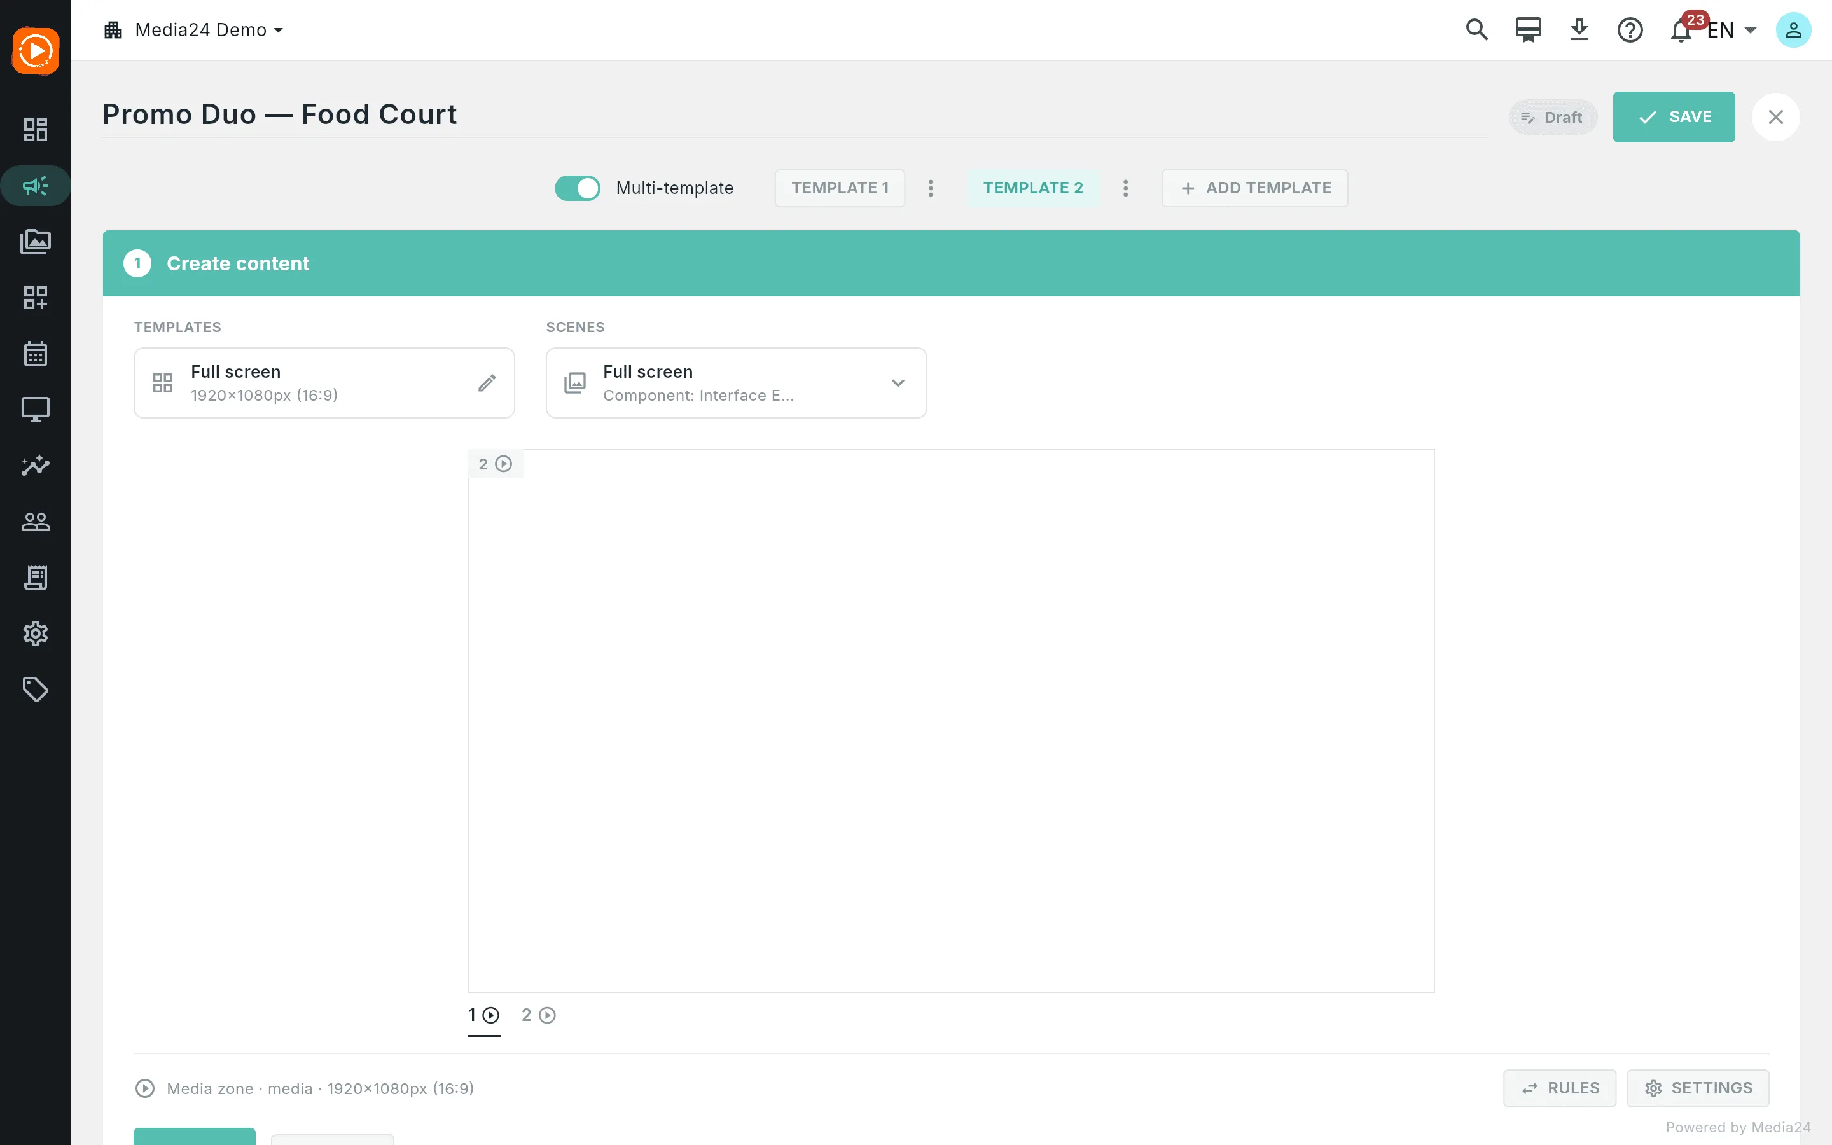The height and width of the screenshot is (1145, 1832).
Task: Click the search magnifier icon
Action: point(1476,29)
